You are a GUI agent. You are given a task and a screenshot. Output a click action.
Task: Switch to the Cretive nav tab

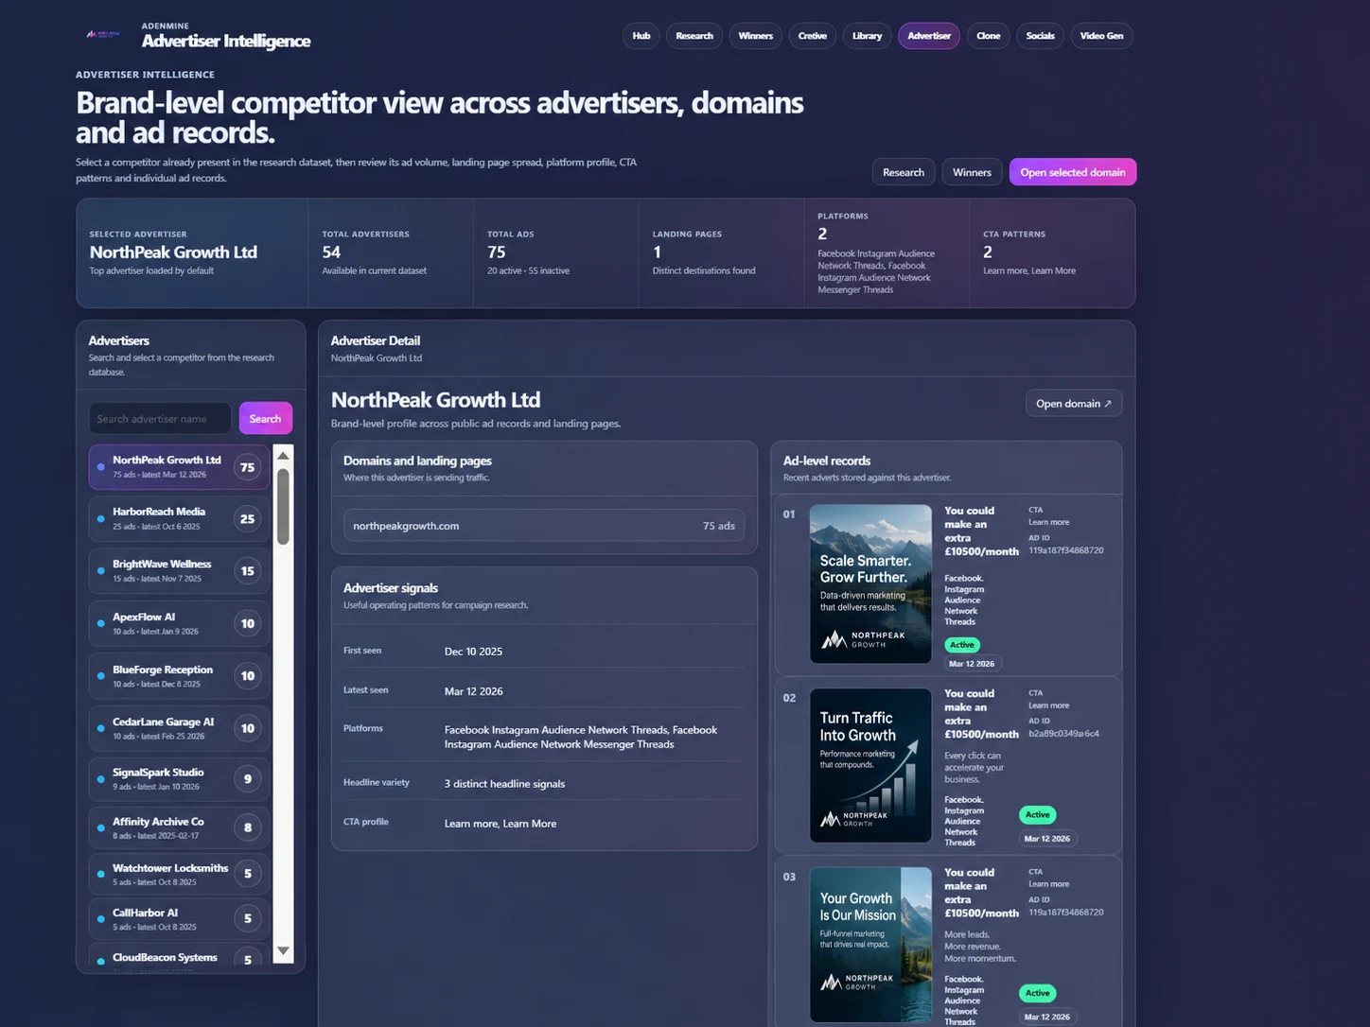coord(812,36)
